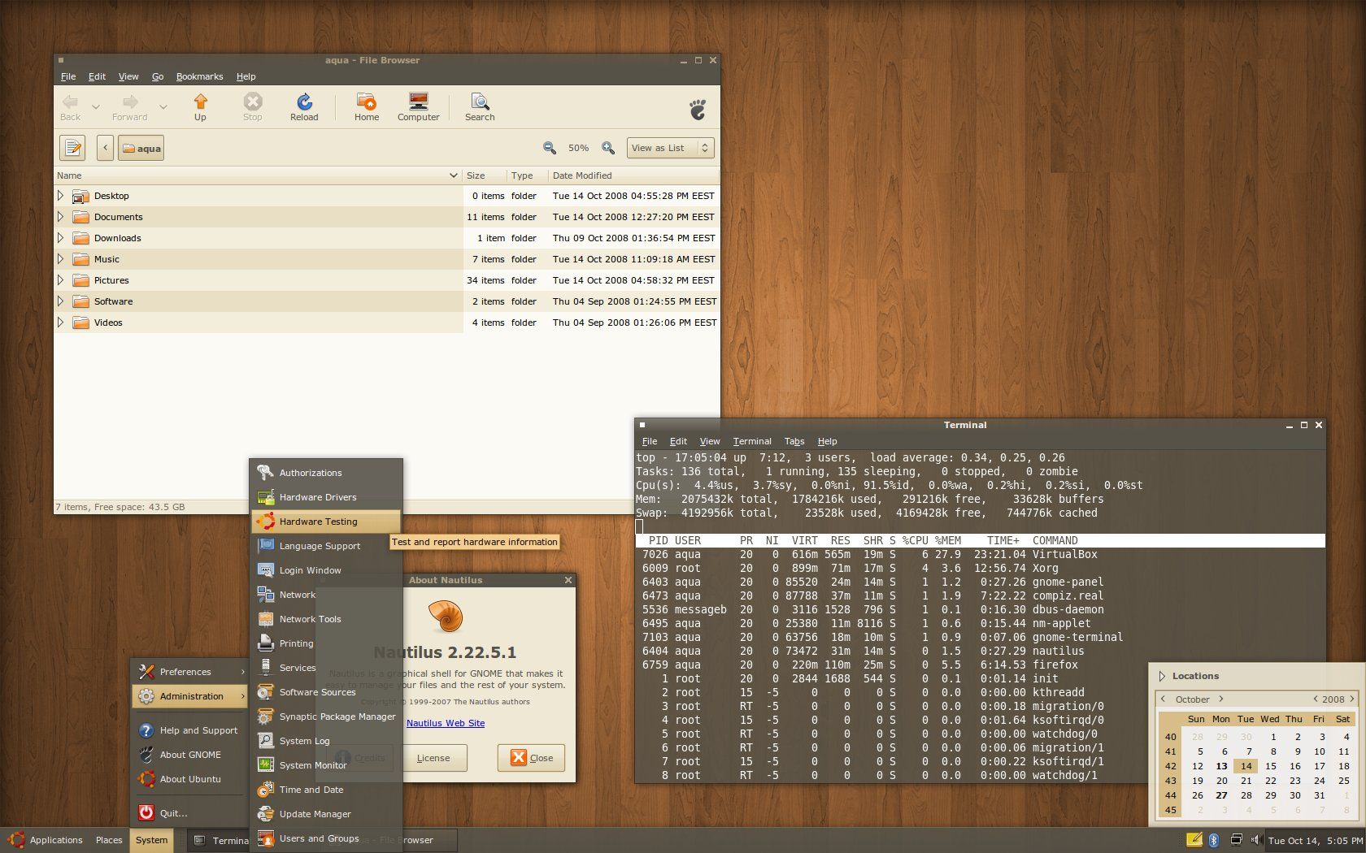Open the View as List dropdown
Screen dimensions: 1366x853
(x=670, y=148)
